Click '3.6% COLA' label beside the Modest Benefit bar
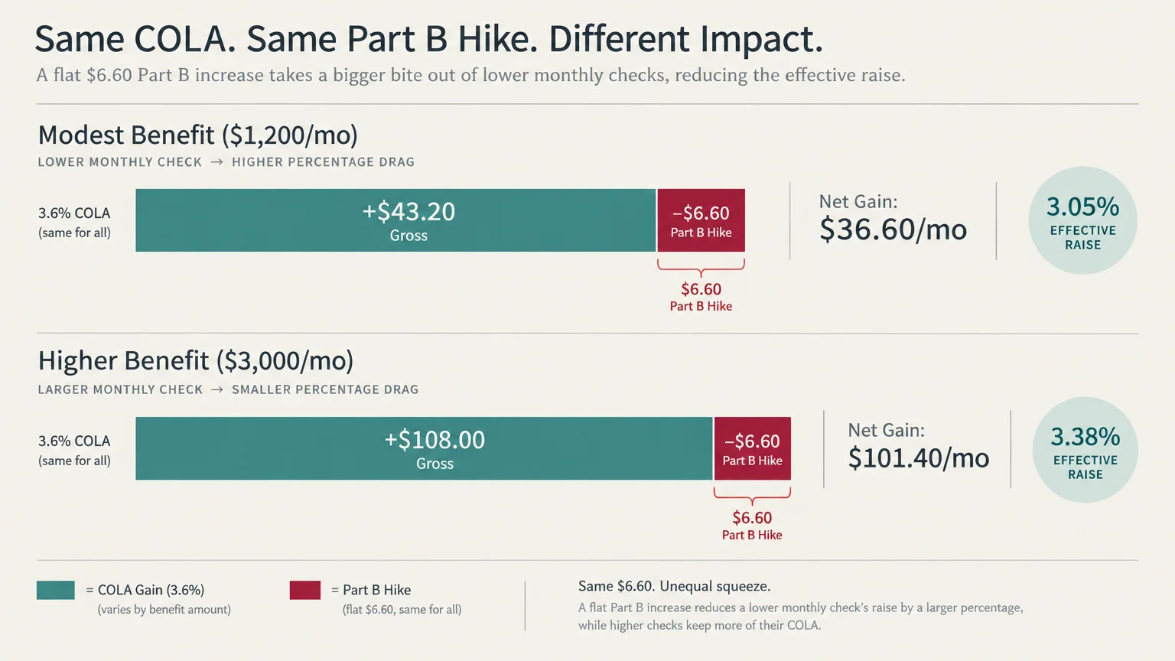This screenshot has width=1175, height=661. click(74, 213)
